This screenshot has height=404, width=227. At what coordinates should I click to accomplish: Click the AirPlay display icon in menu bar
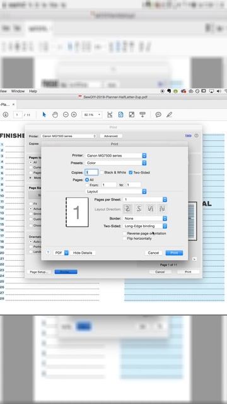click(x=211, y=91)
